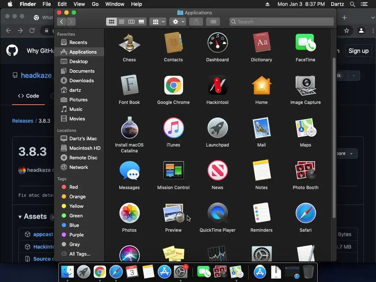Open the FaceTime app in Applications window
This screenshot has width=376, height=282.
click(305, 43)
